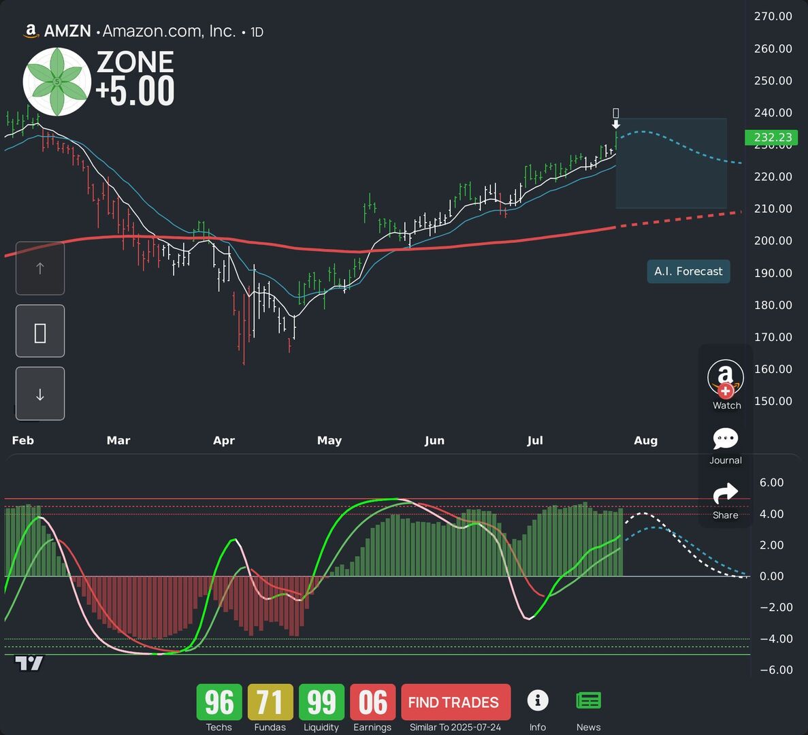This screenshot has width=808, height=735.
Task: Click the FIND TRADES button
Action: (x=455, y=702)
